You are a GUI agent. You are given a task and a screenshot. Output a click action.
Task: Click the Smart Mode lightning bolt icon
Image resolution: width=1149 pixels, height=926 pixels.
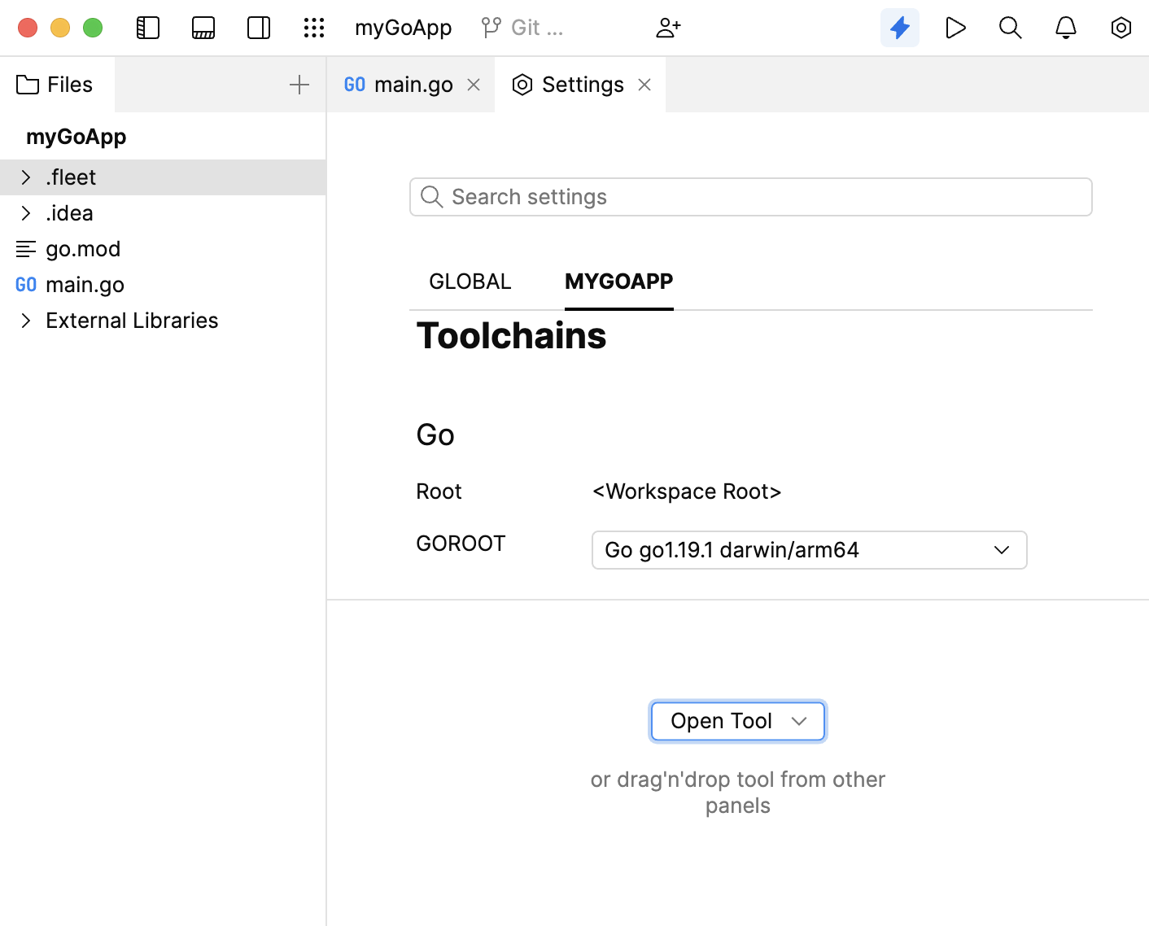pos(900,28)
